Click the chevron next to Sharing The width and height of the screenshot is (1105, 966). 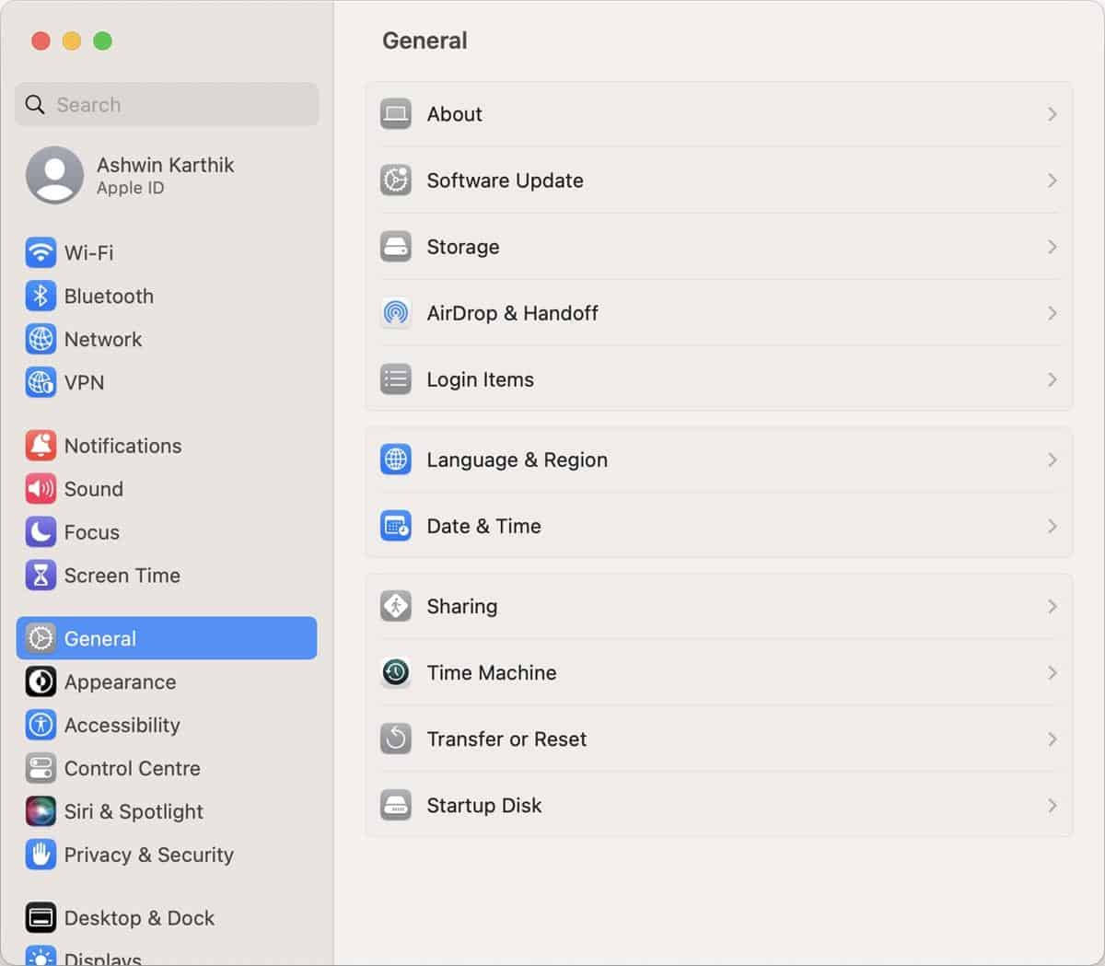click(x=1052, y=606)
